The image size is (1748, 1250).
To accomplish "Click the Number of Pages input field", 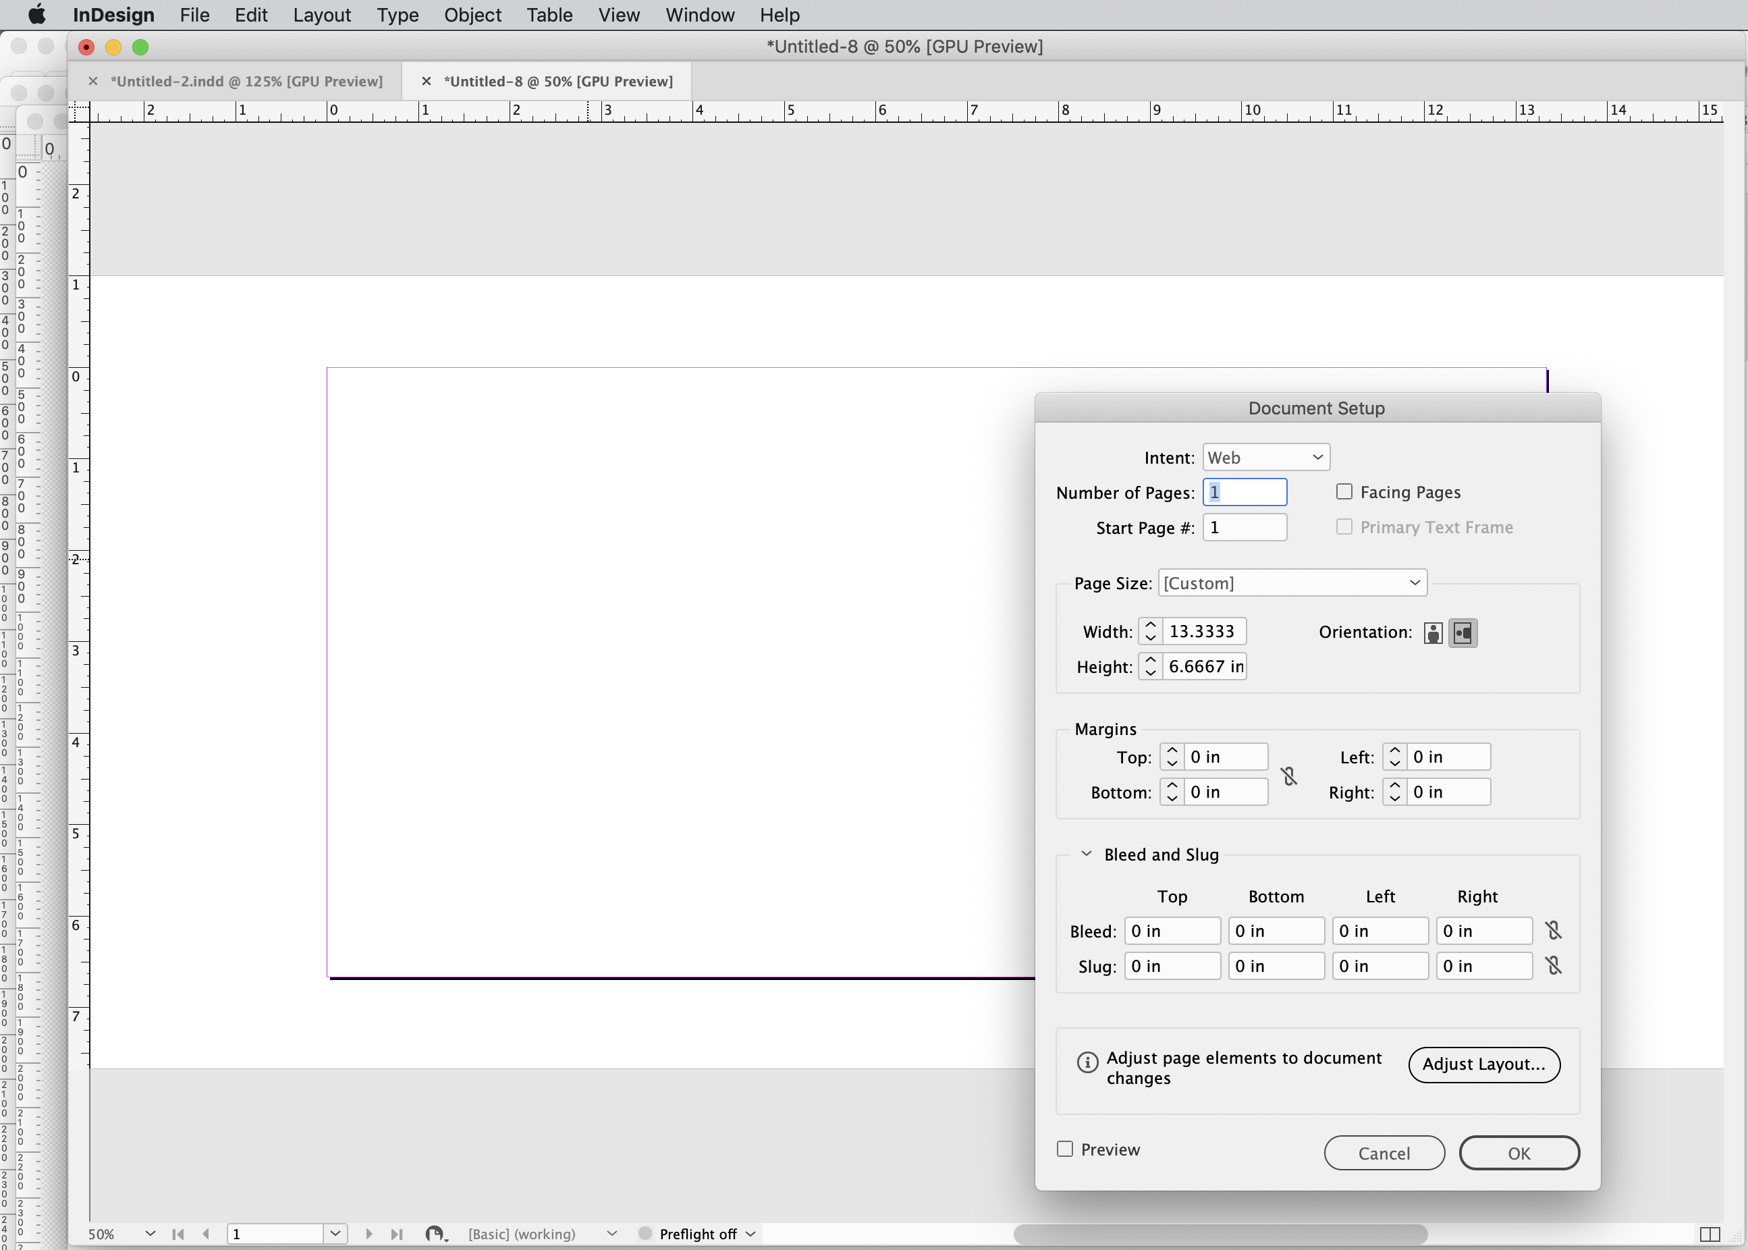I will click(x=1245, y=491).
